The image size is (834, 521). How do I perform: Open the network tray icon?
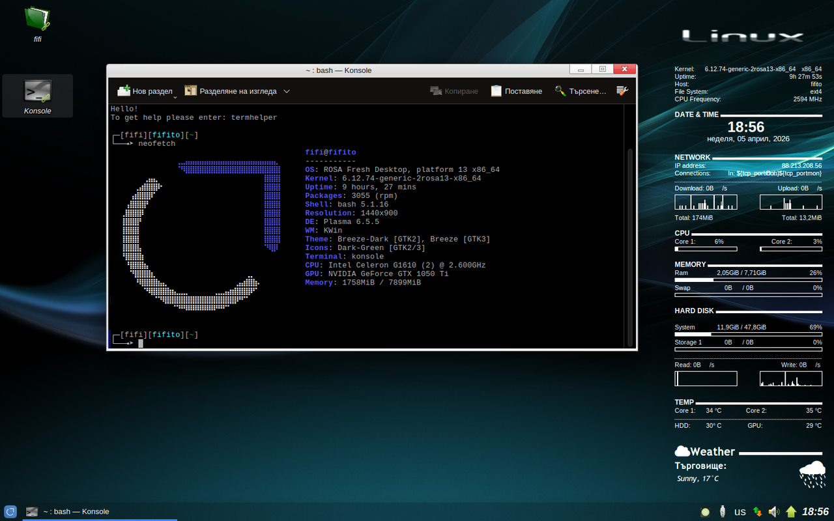pos(757,512)
